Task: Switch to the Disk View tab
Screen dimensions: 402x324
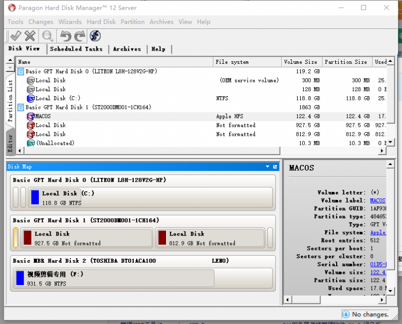Action: tap(26, 49)
